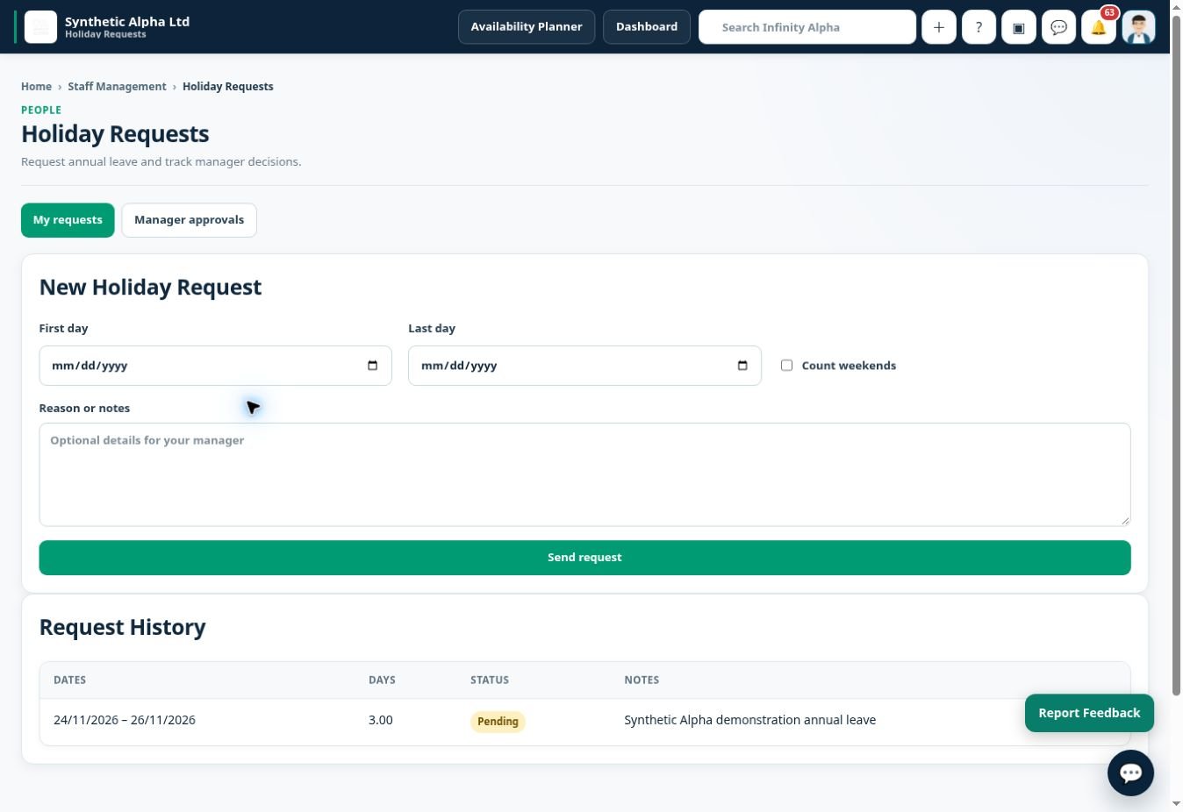
Task: Open the question mark help icon
Action: pyautogui.click(x=979, y=27)
